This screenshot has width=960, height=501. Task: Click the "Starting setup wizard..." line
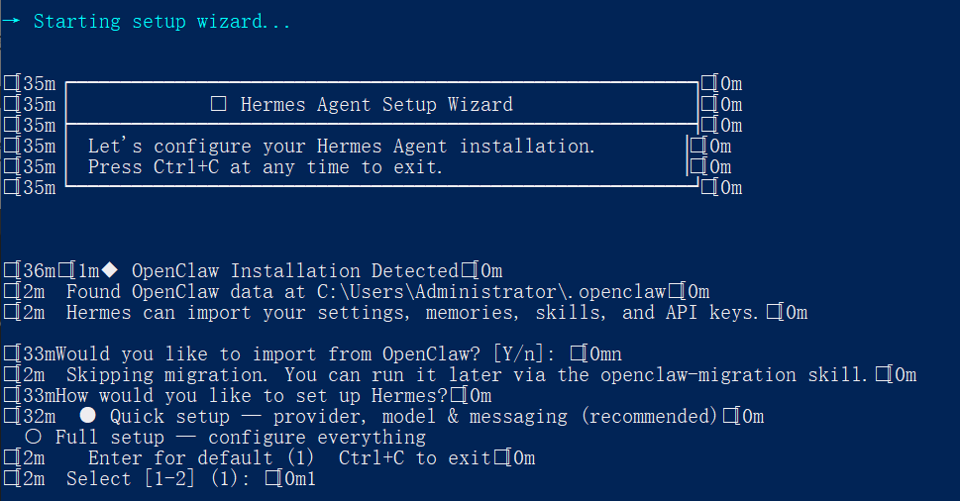pos(162,21)
